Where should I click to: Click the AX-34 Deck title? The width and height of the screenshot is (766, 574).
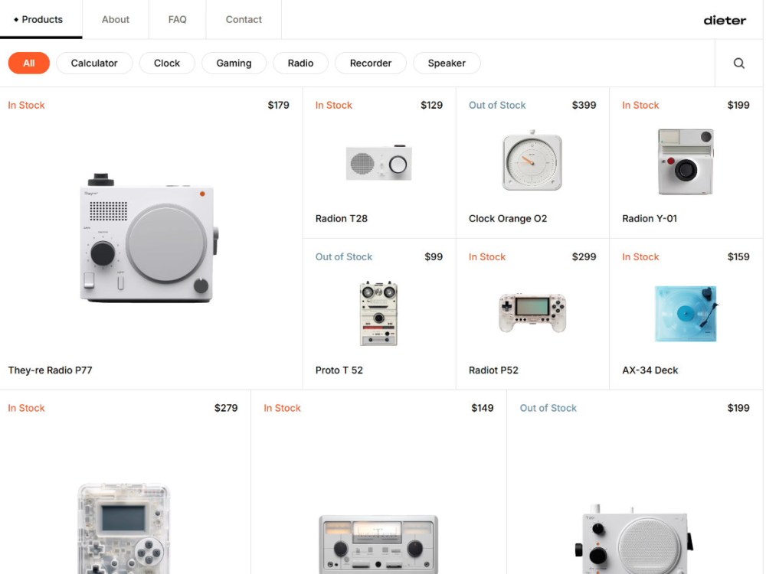[x=650, y=370]
